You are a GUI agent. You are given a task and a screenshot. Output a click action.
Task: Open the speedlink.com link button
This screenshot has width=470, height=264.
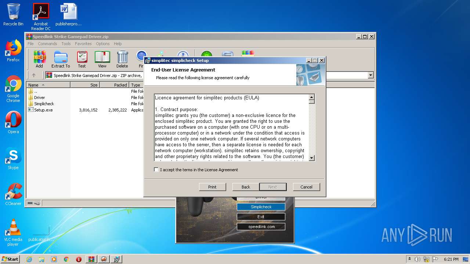click(261, 227)
